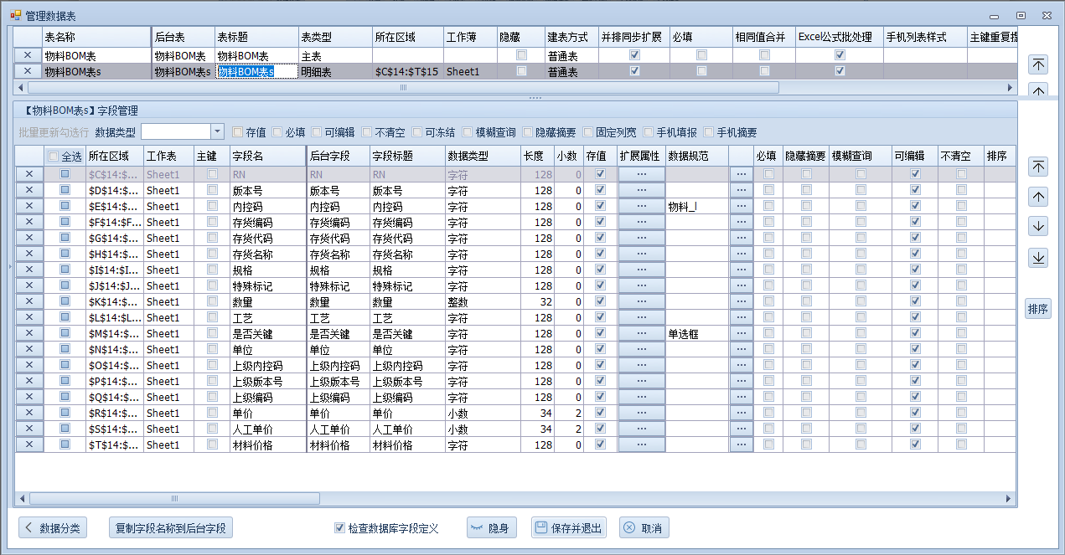Viewport: 1065px width, 555px height.
Task: Open data spec picker for 是否关键 row
Action: [741, 333]
